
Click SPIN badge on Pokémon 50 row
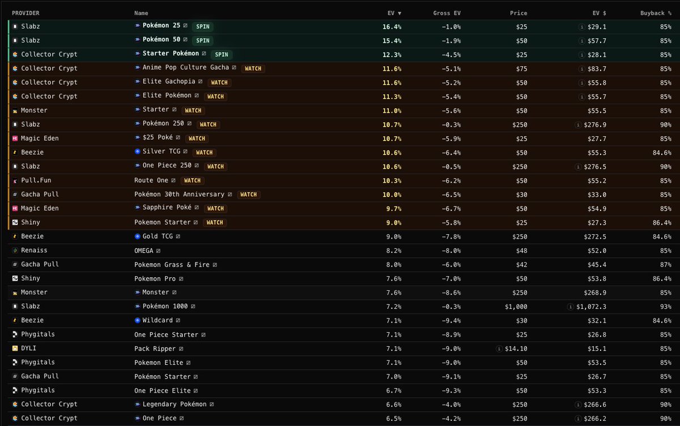pos(203,41)
